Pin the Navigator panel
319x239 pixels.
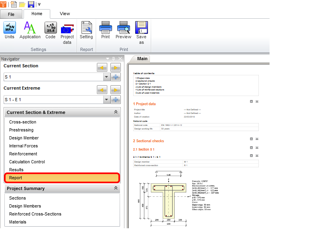[114, 59]
